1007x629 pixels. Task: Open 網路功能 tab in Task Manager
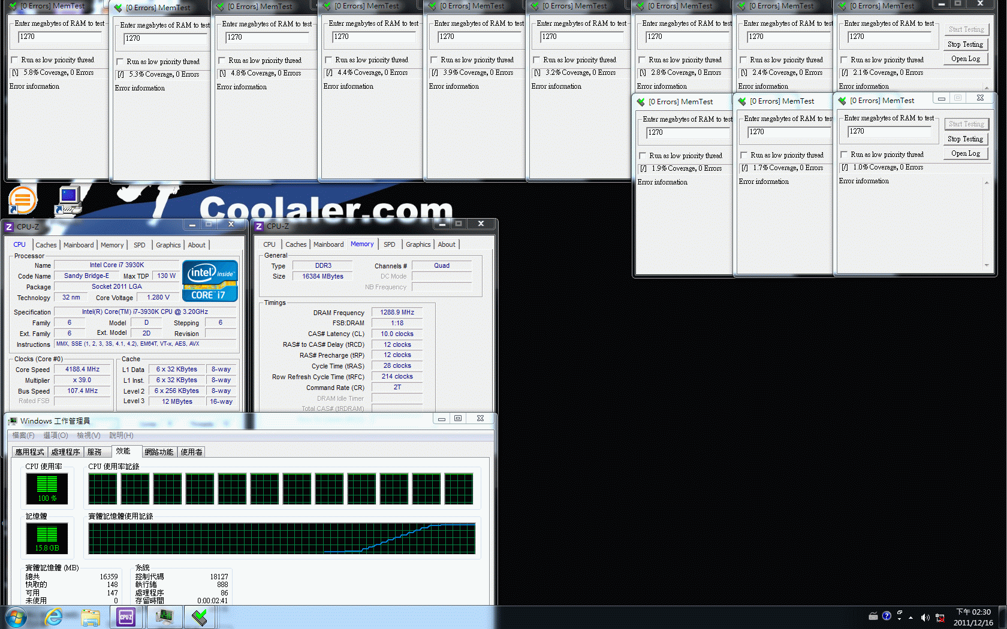159,452
